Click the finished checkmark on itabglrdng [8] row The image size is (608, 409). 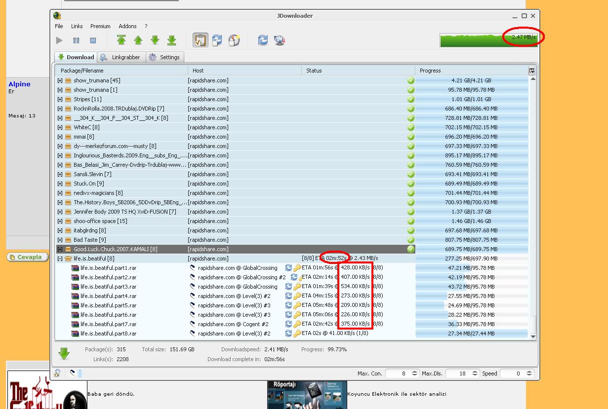[x=410, y=230]
